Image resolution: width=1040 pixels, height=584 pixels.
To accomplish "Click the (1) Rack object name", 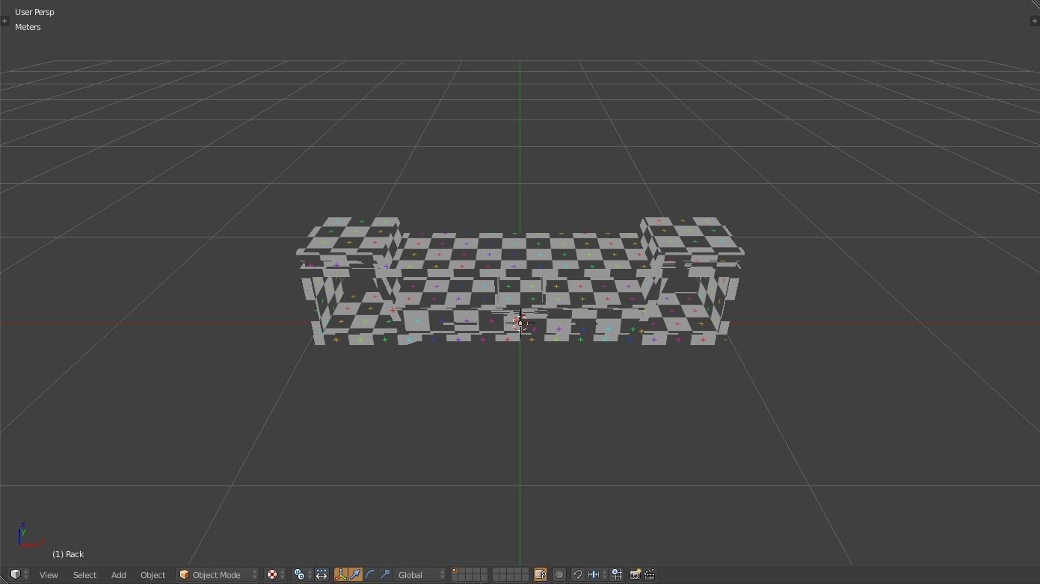I will (x=68, y=554).
